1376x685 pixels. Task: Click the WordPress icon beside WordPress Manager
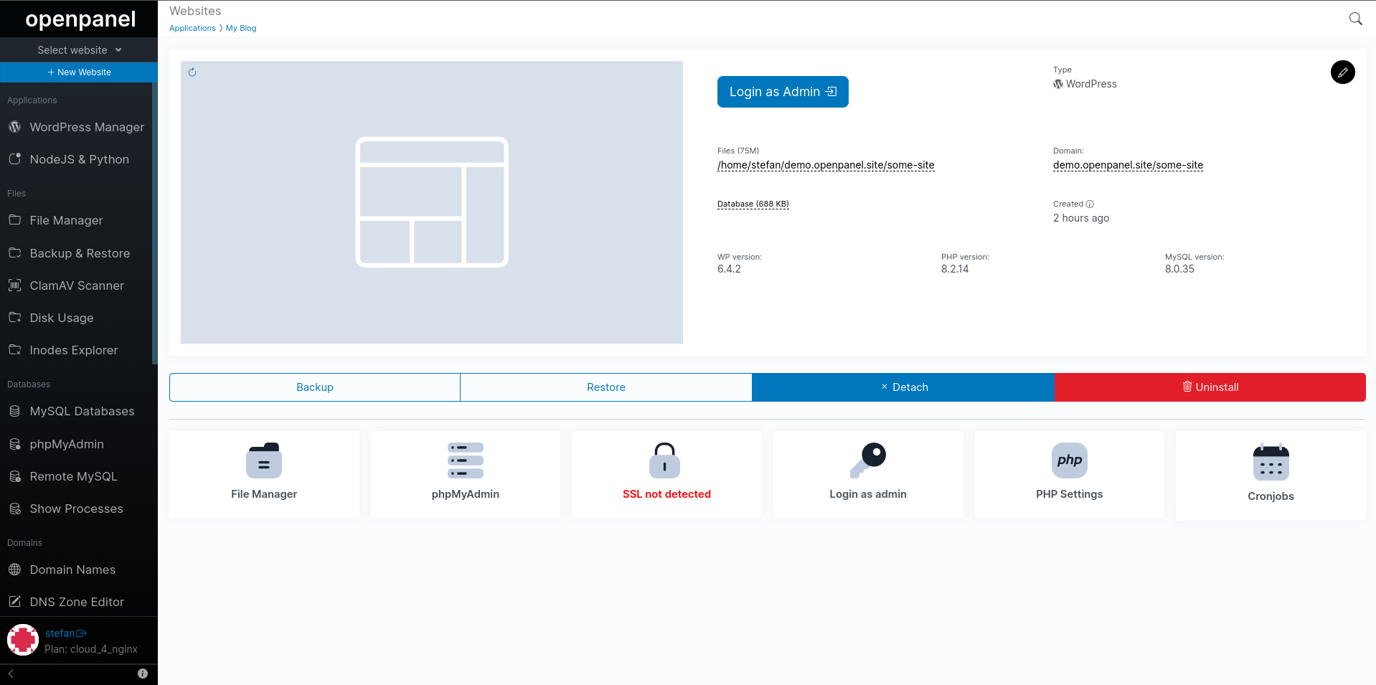coord(14,127)
